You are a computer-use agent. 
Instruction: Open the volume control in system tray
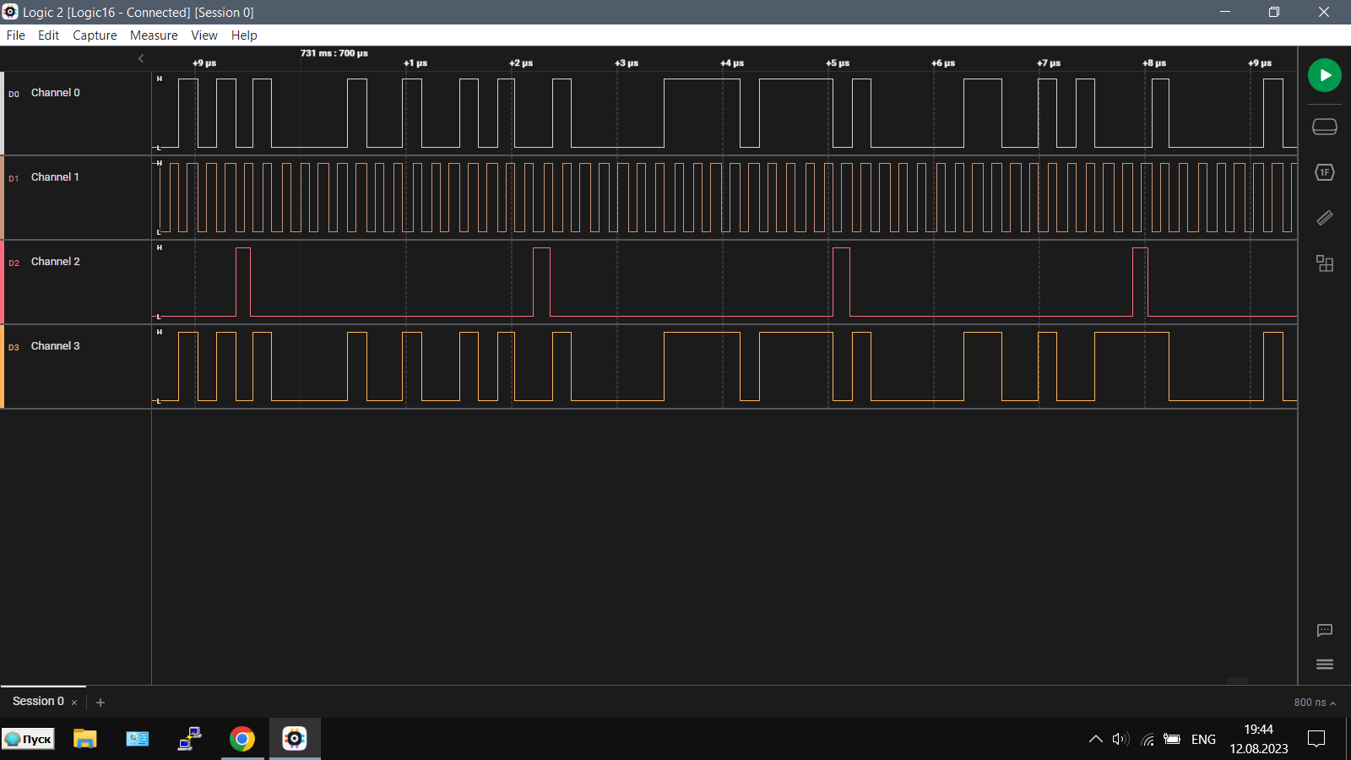[x=1120, y=739]
